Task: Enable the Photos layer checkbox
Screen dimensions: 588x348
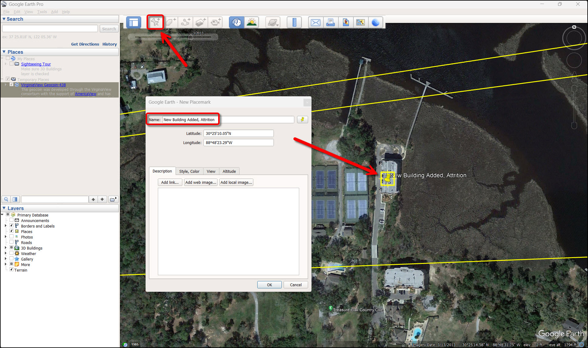Action: 11,237
